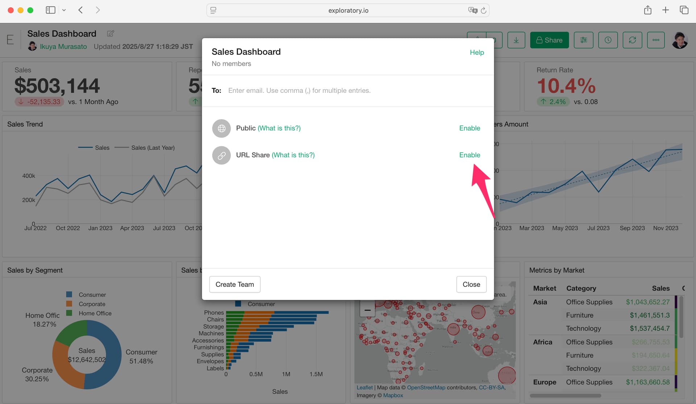
Task: Click the zoom out button on the map
Action: pos(367,310)
